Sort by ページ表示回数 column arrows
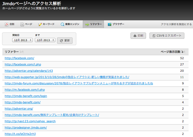This screenshot has width=193, height=137. click(183, 52)
